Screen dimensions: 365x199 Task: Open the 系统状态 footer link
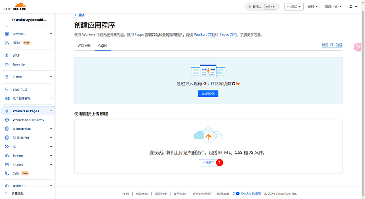(142, 194)
